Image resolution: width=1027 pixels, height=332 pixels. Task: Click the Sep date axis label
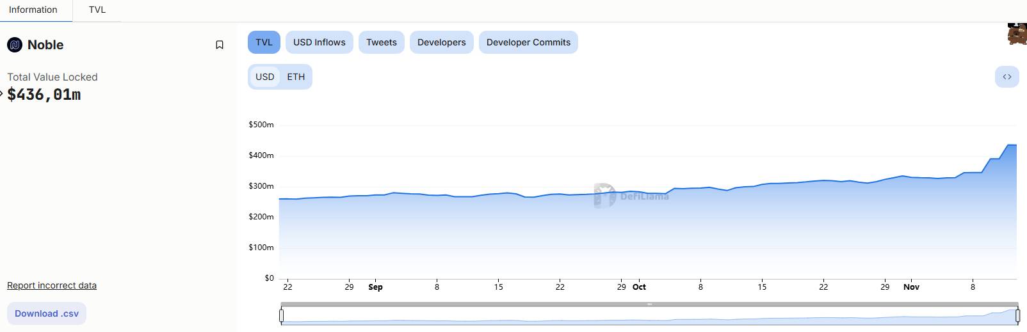coord(375,287)
